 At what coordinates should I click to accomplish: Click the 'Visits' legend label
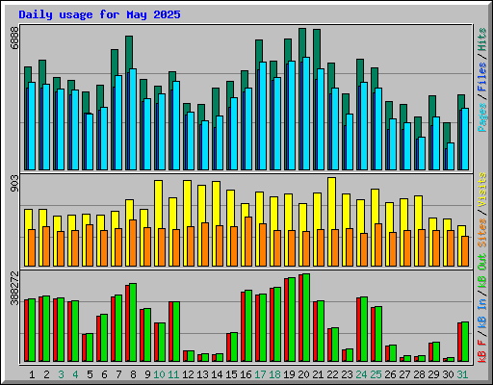(x=482, y=190)
